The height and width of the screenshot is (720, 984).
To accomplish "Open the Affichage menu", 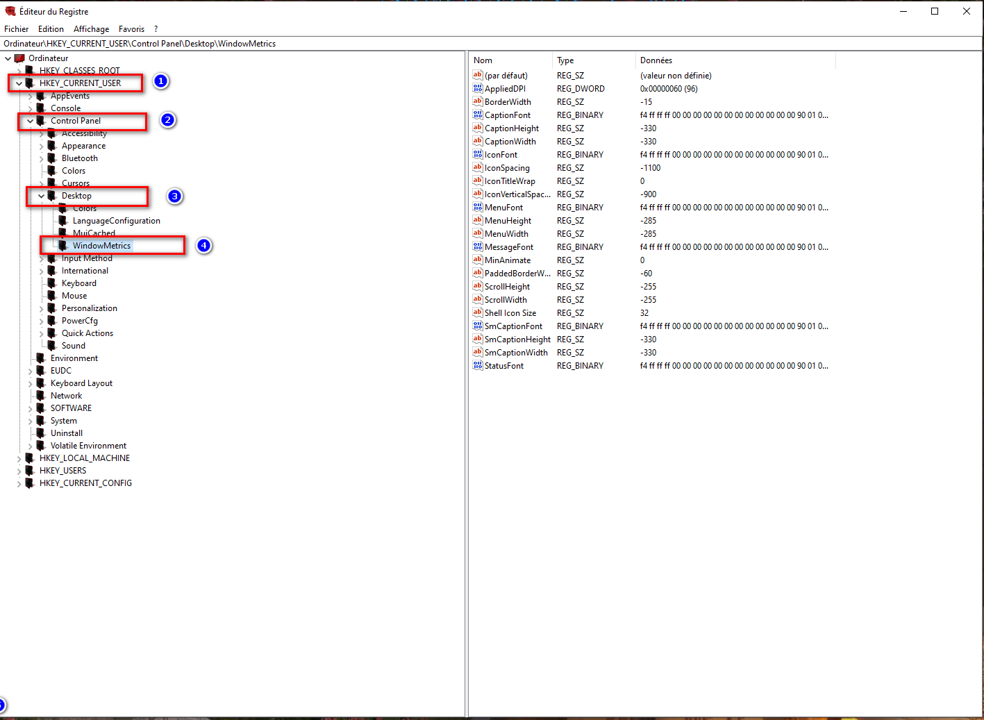I will pos(91,29).
